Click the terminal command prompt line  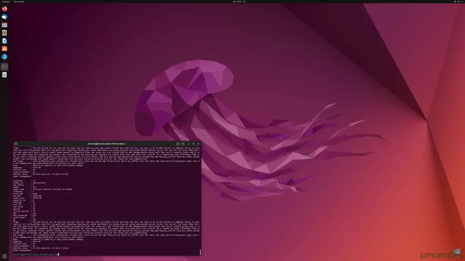click(x=91, y=254)
